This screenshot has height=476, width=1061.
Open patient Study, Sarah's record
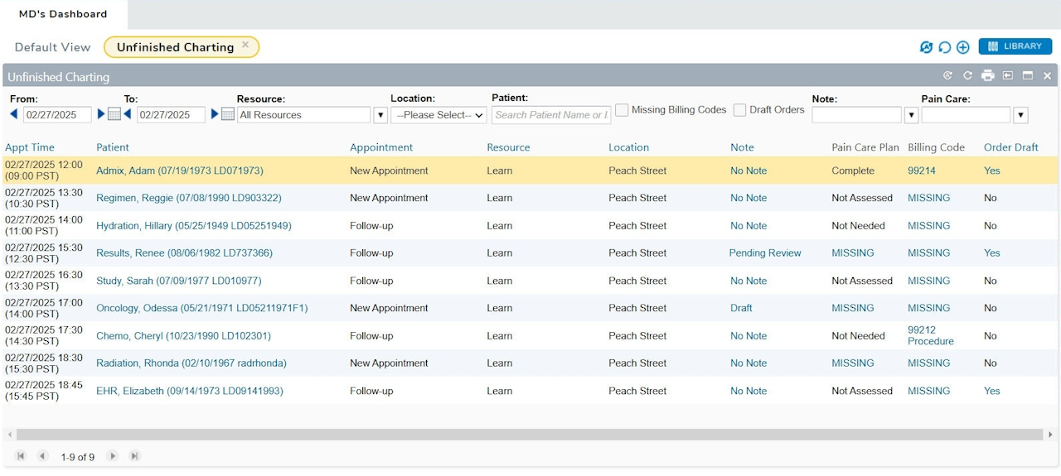179,281
